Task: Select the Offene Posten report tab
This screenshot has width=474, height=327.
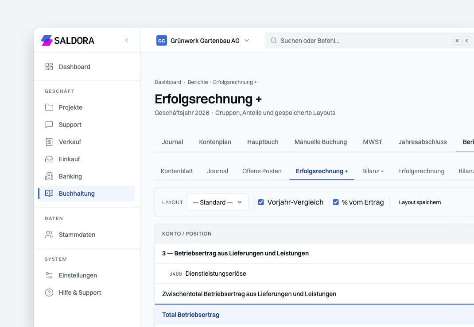Action: (262, 171)
